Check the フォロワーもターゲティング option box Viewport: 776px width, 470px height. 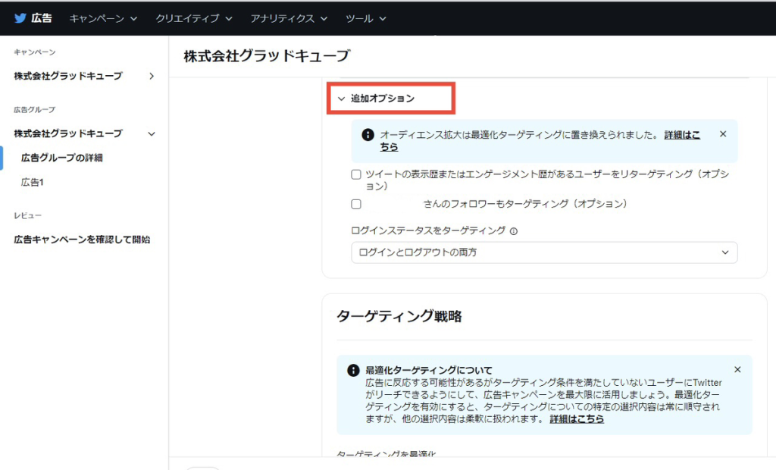(x=356, y=204)
